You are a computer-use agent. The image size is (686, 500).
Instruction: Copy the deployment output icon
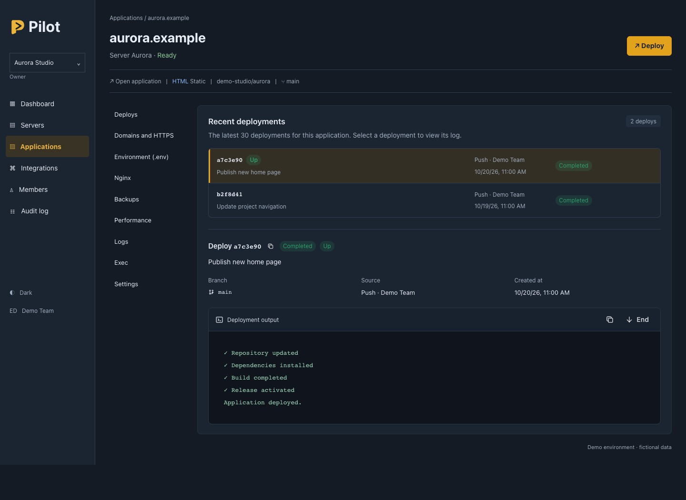pos(610,320)
